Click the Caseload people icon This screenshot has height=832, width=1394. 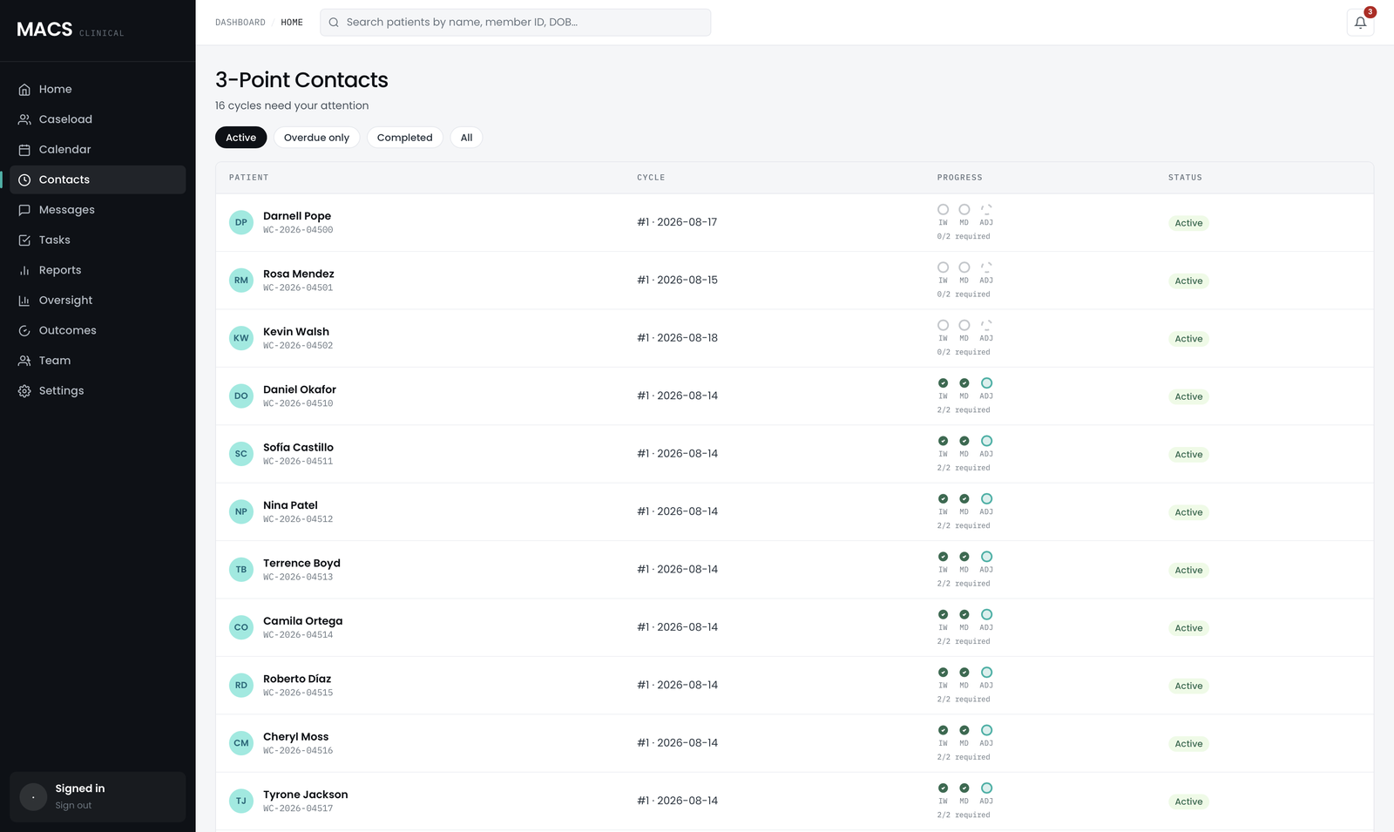click(x=24, y=119)
